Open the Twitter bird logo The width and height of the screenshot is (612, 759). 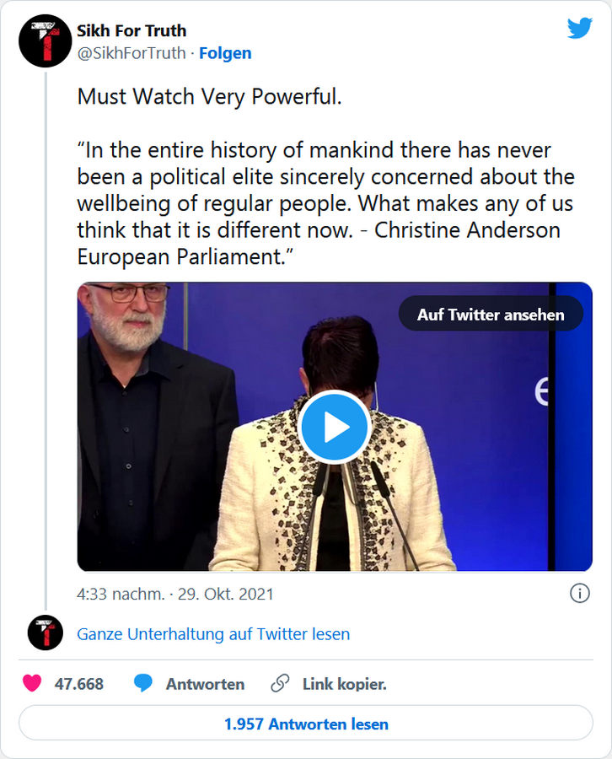tap(579, 29)
